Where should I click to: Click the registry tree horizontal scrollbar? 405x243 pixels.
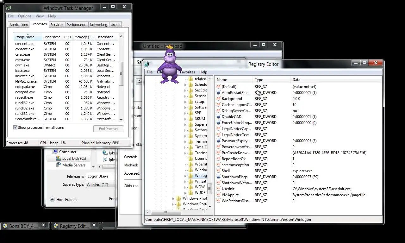(176, 212)
